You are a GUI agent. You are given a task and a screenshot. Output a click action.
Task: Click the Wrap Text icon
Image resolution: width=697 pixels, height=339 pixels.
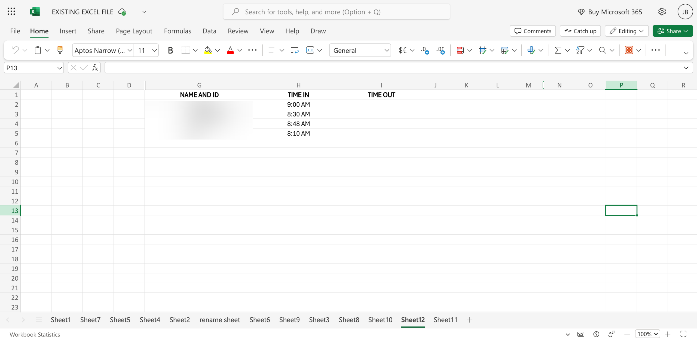[295, 50]
